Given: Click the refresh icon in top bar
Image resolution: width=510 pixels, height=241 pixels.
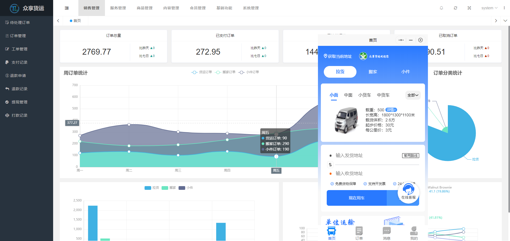Looking at the screenshot, I should [456, 8].
